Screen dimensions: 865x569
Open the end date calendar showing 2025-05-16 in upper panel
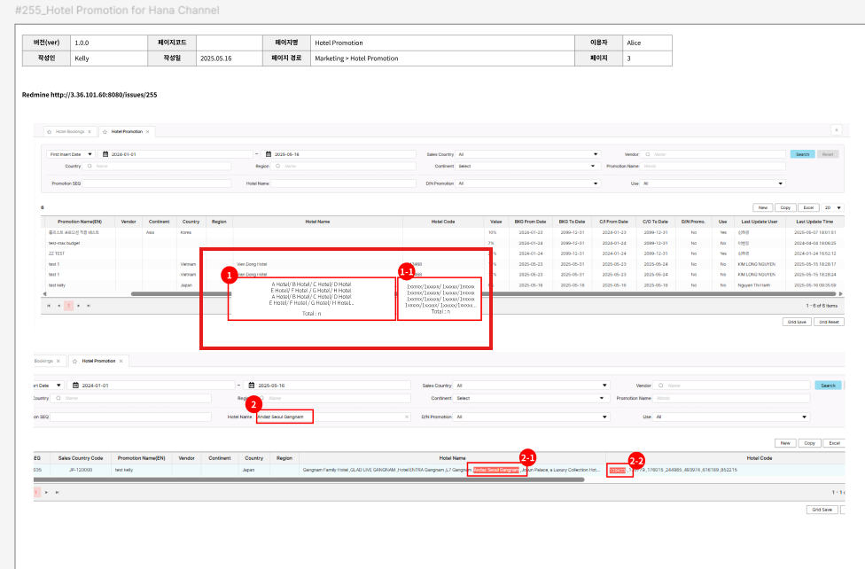tap(270, 153)
